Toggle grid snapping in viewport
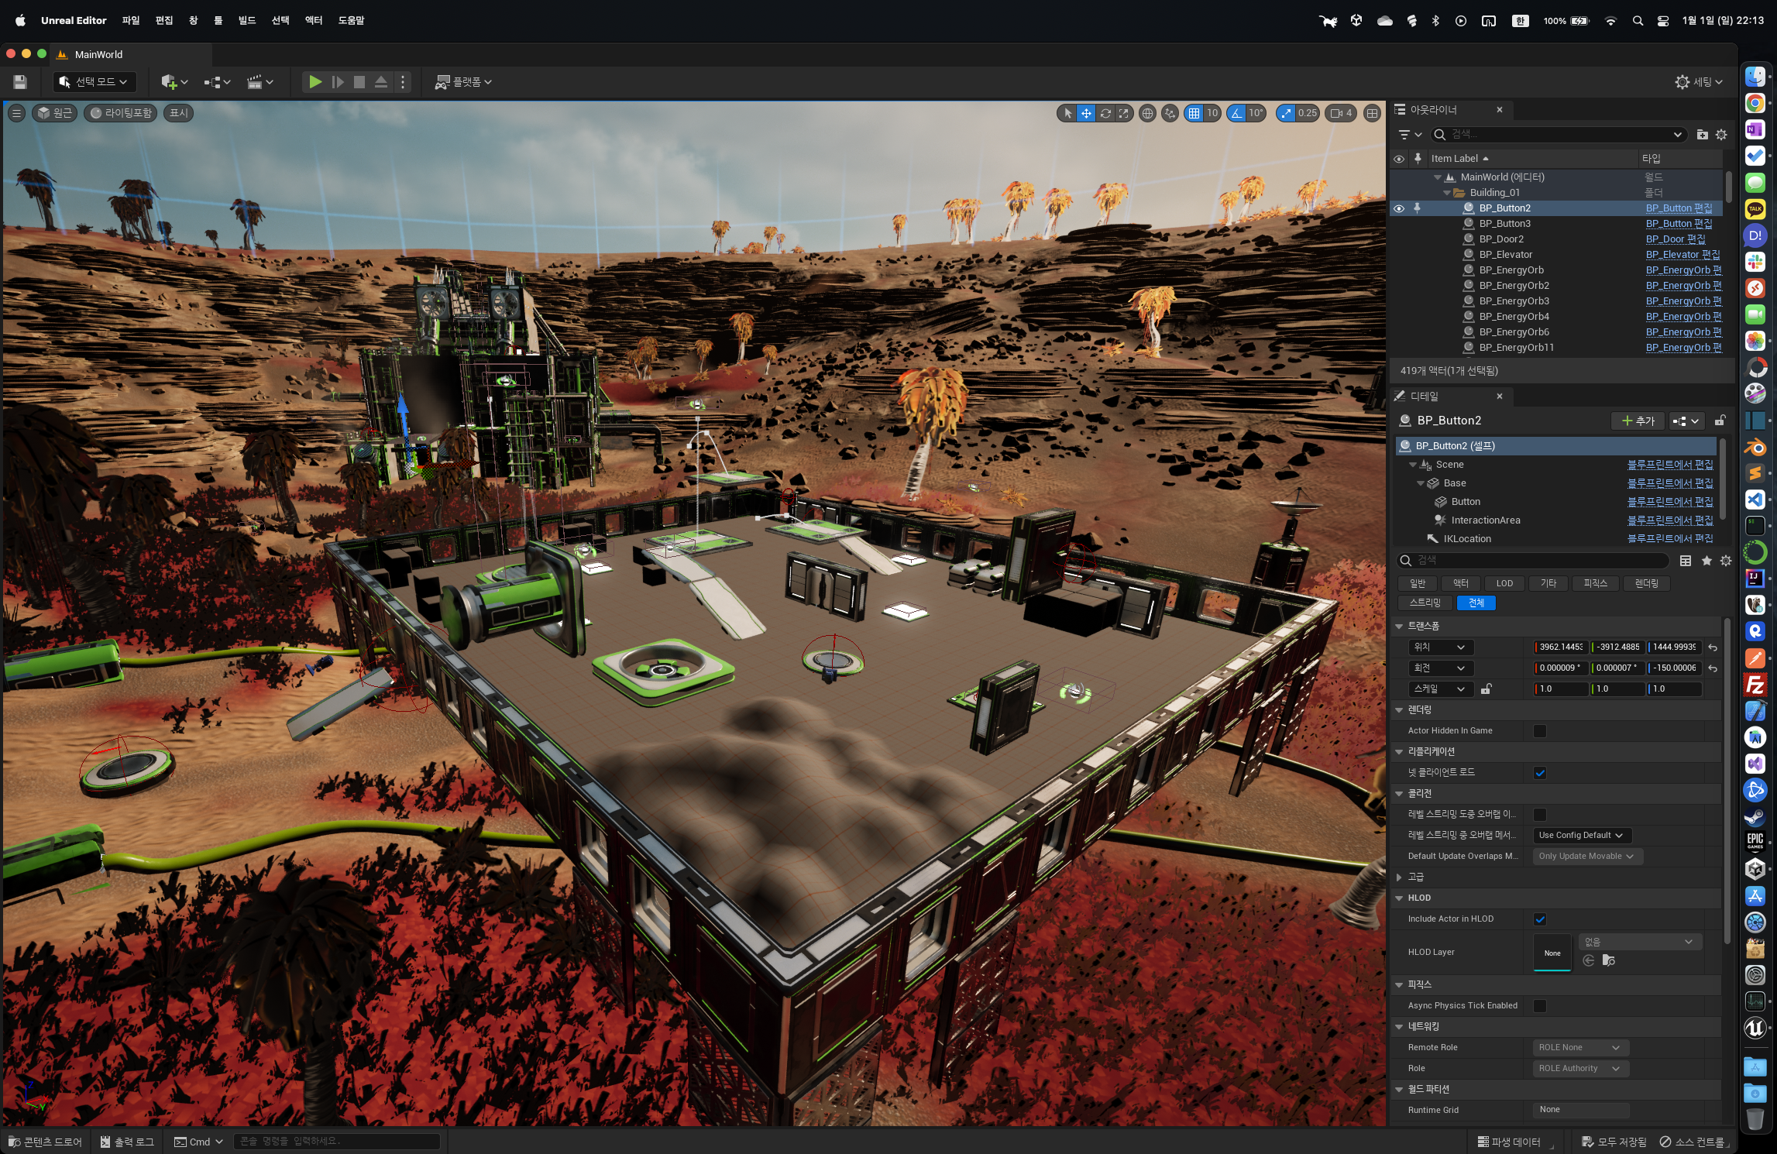This screenshot has width=1777, height=1154. click(x=1194, y=113)
